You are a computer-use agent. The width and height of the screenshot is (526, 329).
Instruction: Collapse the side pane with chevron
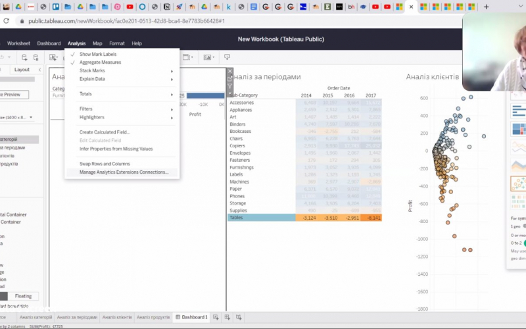(x=39, y=70)
